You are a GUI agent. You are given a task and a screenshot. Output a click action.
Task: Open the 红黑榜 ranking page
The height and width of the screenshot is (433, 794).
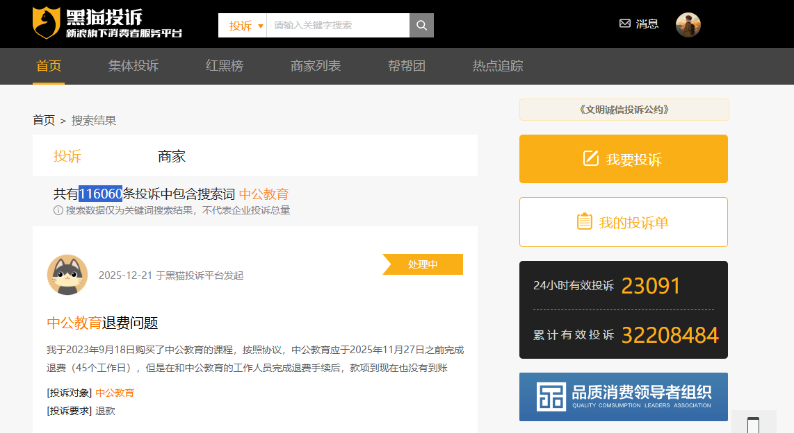(x=225, y=67)
